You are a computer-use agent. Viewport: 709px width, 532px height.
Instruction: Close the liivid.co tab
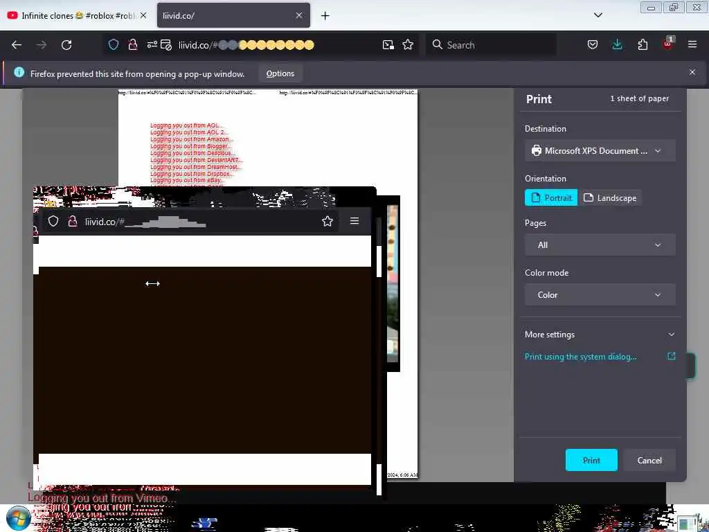coord(299,15)
